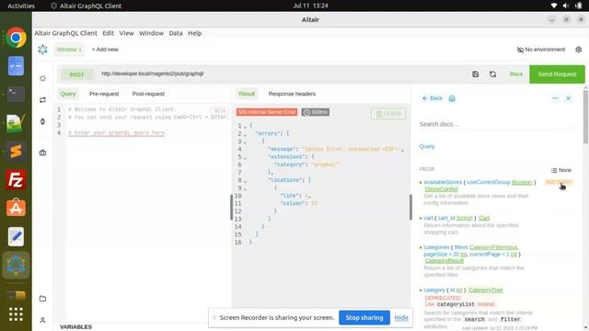Launch Terminal from the dock
The height and width of the screenshot is (331, 589).
tap(16, 94)
